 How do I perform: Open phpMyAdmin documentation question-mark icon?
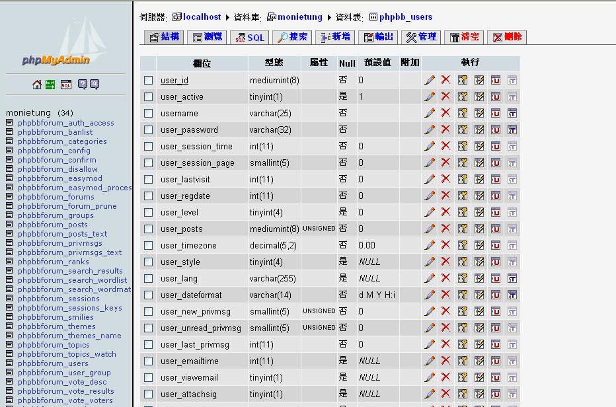(83, 84)
